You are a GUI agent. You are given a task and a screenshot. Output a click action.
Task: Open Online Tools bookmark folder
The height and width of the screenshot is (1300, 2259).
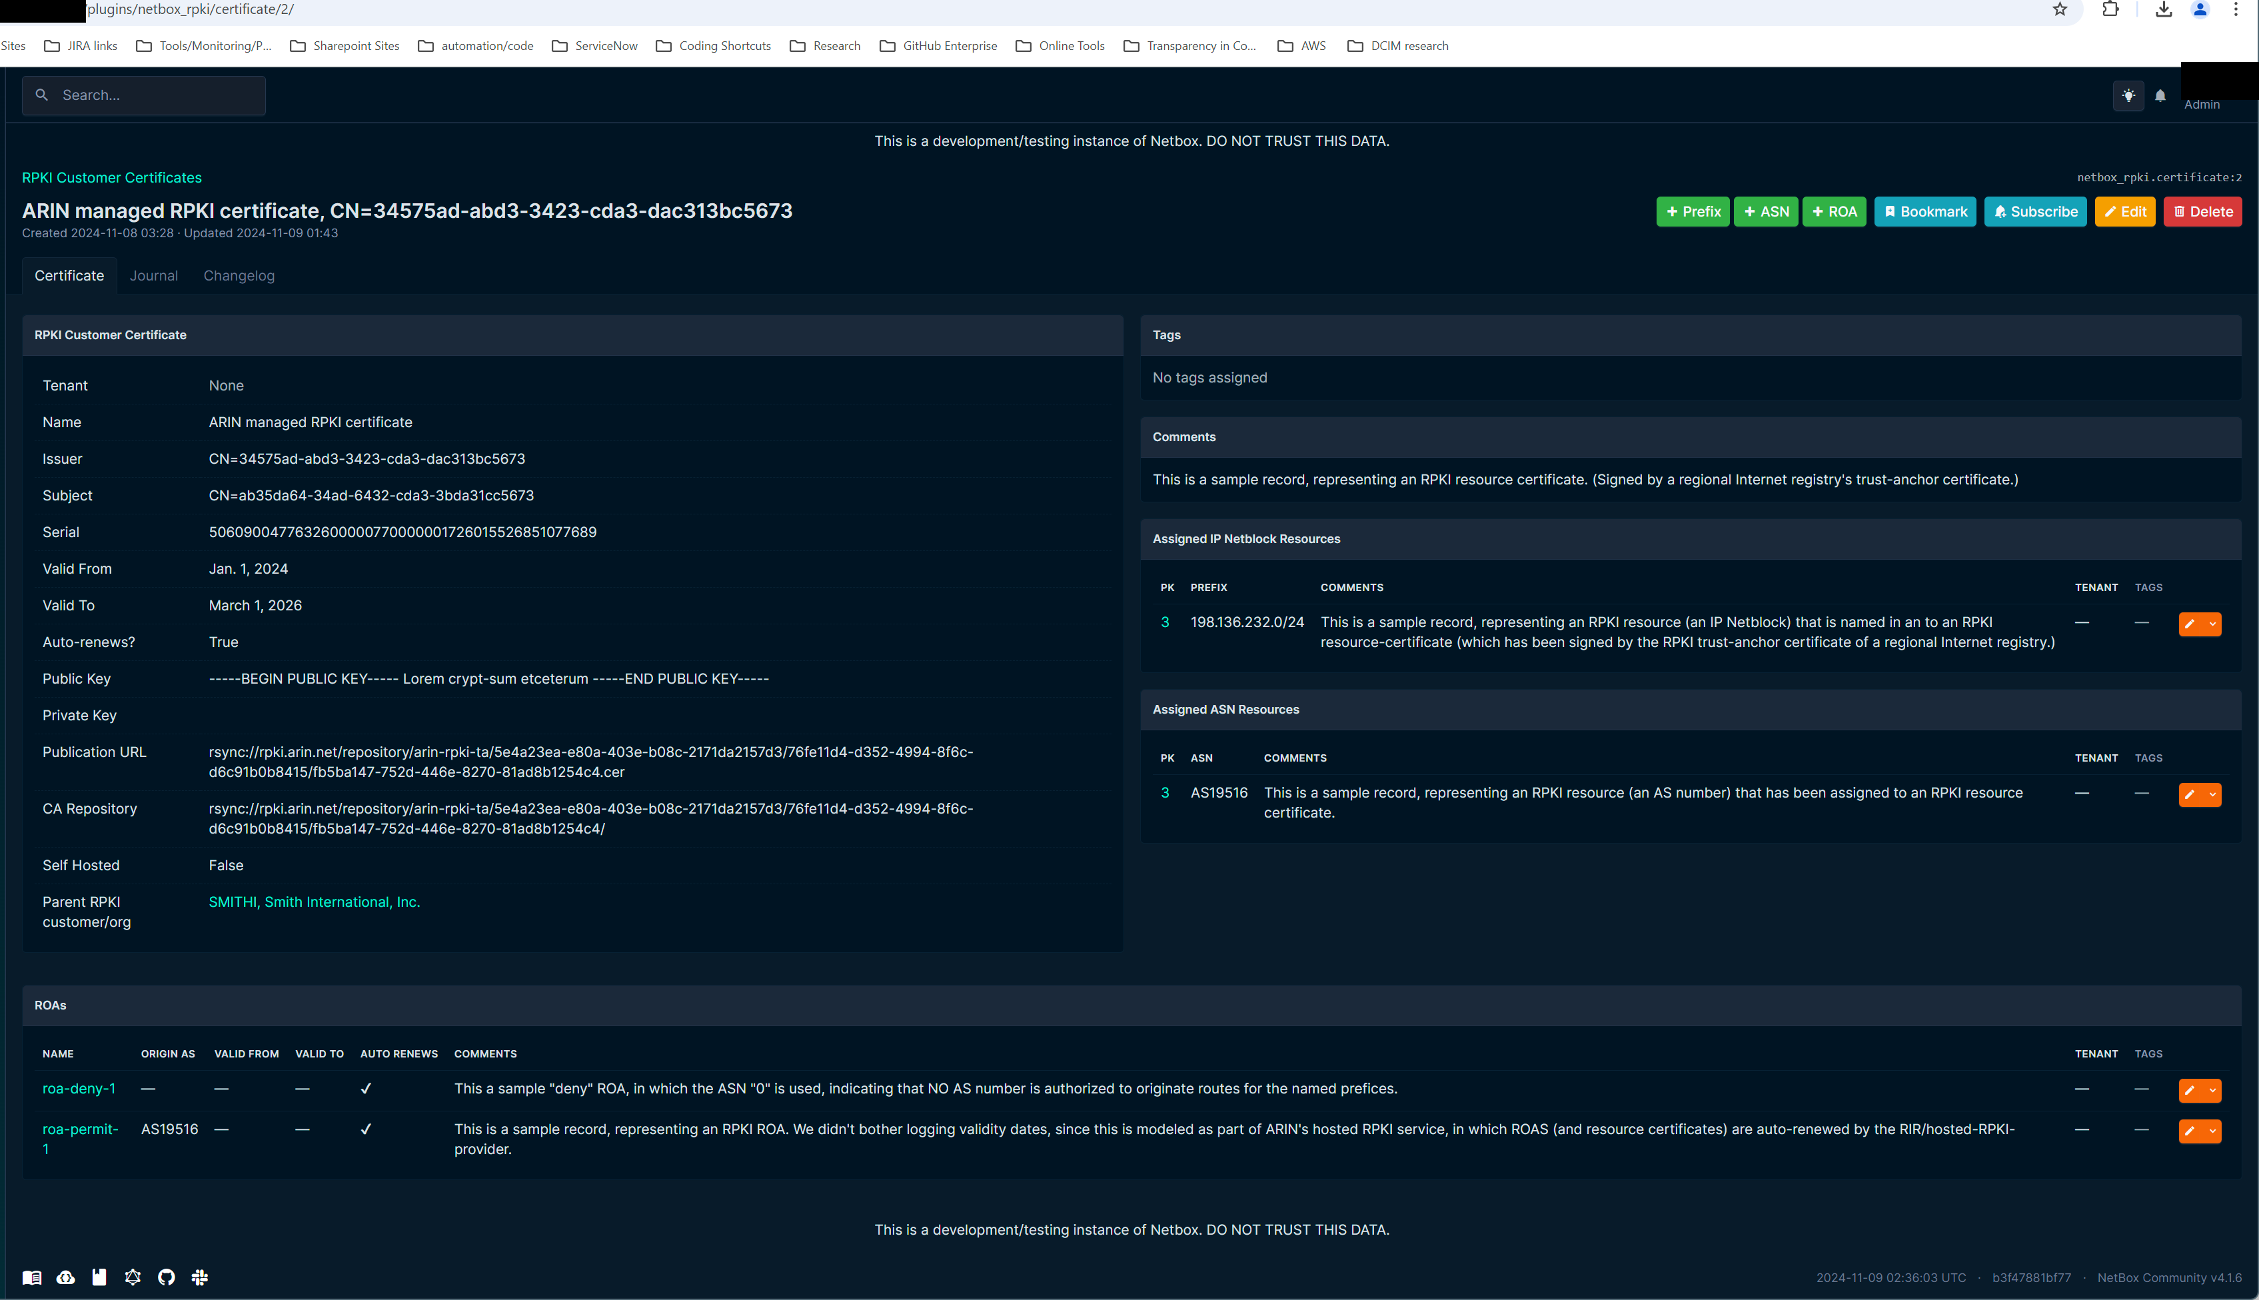point(1061,45)
